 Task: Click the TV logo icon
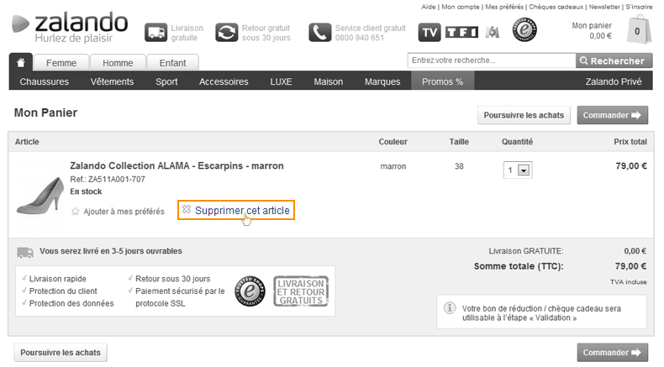[x=429, y=33]
